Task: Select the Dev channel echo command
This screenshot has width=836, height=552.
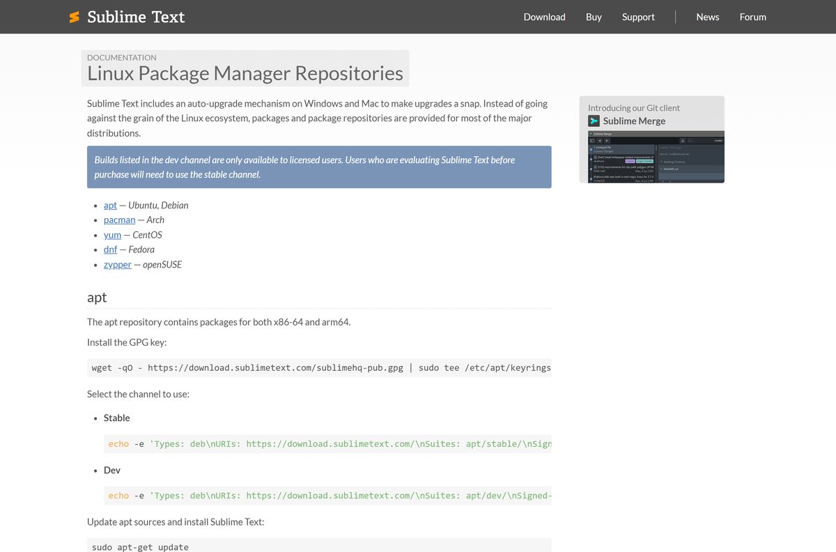Action: pos(327,496)
